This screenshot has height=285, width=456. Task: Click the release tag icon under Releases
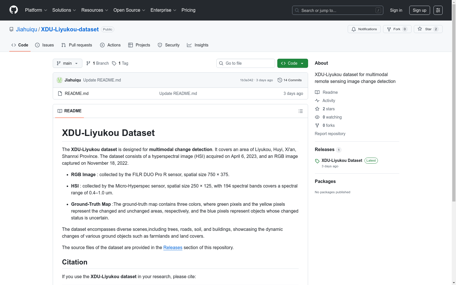(x=317, y=161)
